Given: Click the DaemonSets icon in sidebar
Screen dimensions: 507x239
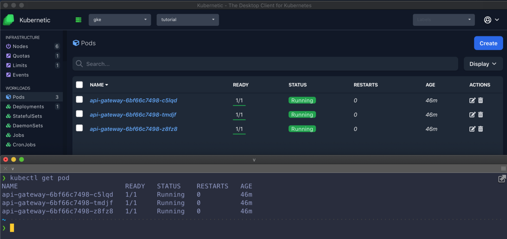Looking at the screenshot, I should [9, 125].
